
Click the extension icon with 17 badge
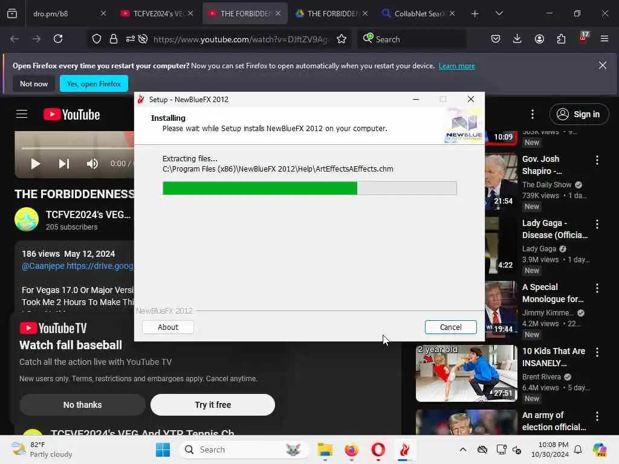point(583,38)
